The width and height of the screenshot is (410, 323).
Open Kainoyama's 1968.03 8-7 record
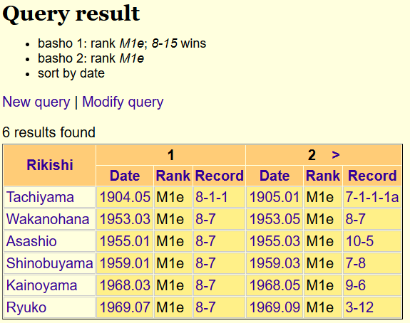tap(205, 285)
